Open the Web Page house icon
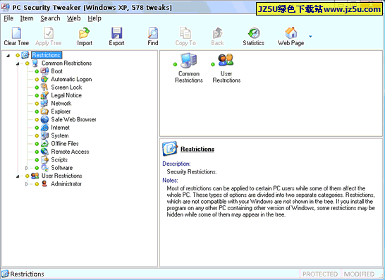The height and width of the screenshot is (280, 385). pos(291,33)
